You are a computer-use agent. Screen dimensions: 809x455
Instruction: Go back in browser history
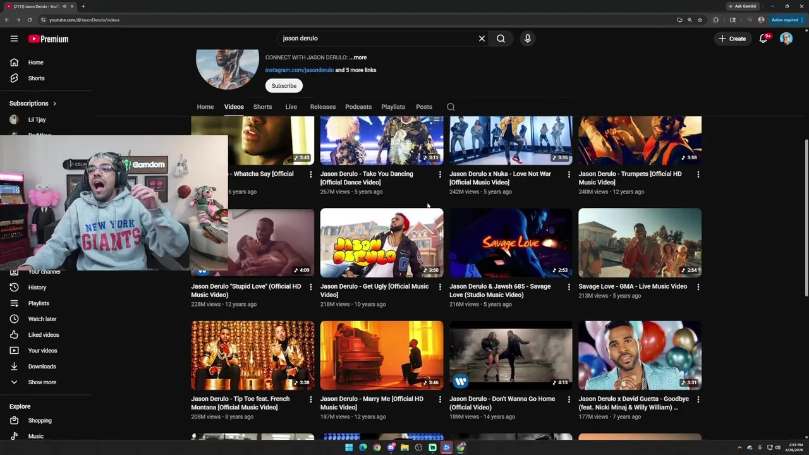pyautogui.click(x=7, y=20)
